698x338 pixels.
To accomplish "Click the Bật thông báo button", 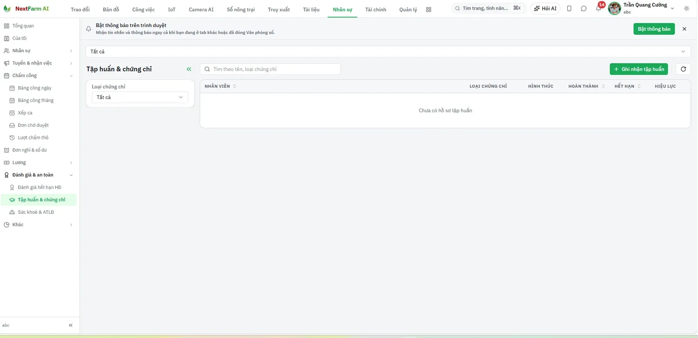I will pos(654,29).
